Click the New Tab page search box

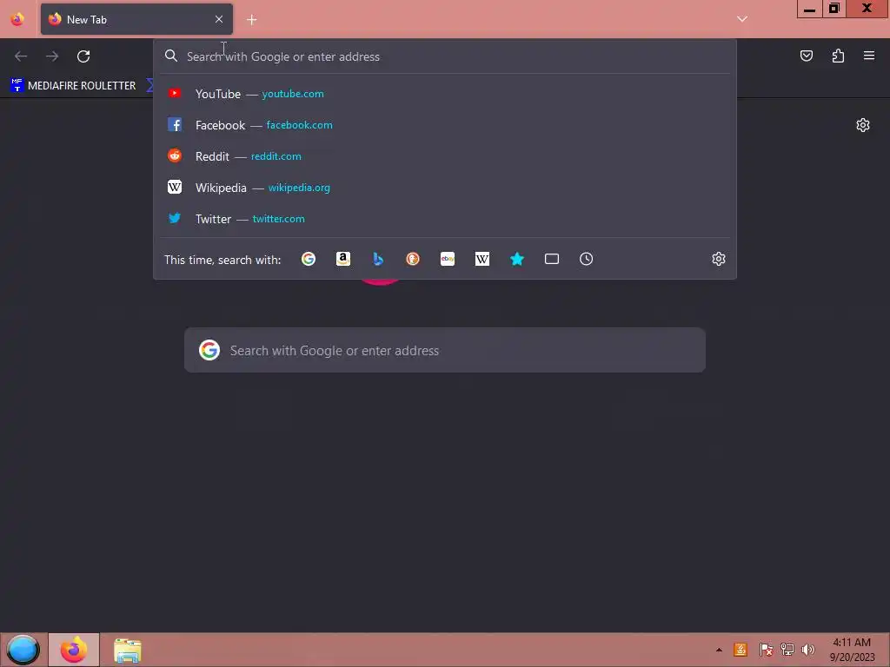(x=445, y=350)
